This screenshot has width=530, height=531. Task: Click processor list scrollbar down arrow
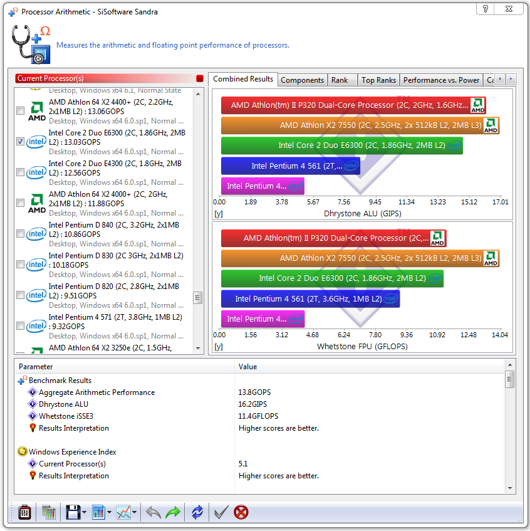coord(198,348)
